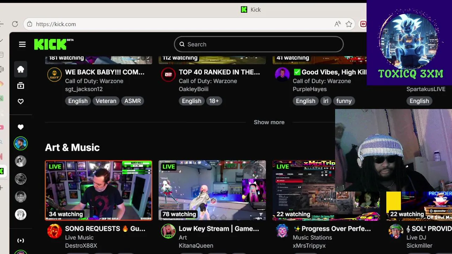Image resolution: width=452 pixels, height=254 pixels.
Task: Click the Kick search field
Action: click(x=259, y=44)
